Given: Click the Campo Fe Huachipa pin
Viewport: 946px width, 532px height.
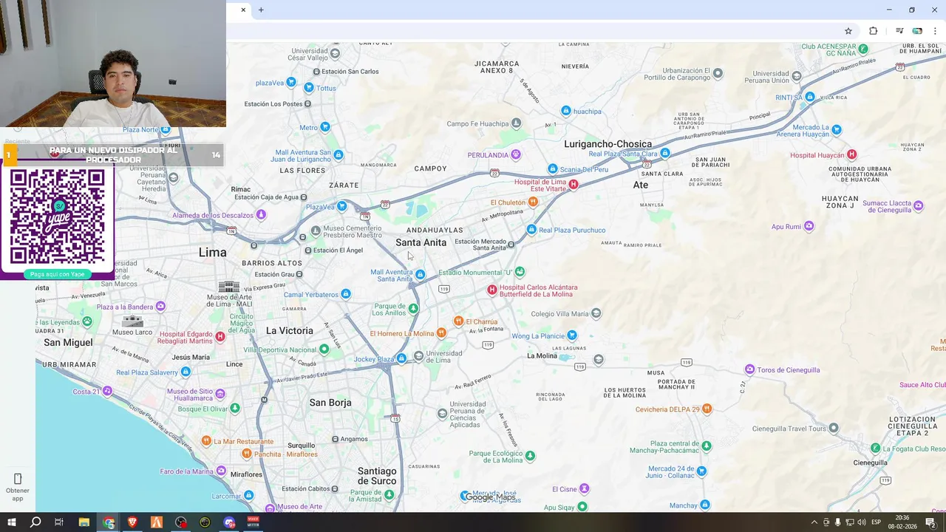Looking at the screenshot, I should point(517,123).
